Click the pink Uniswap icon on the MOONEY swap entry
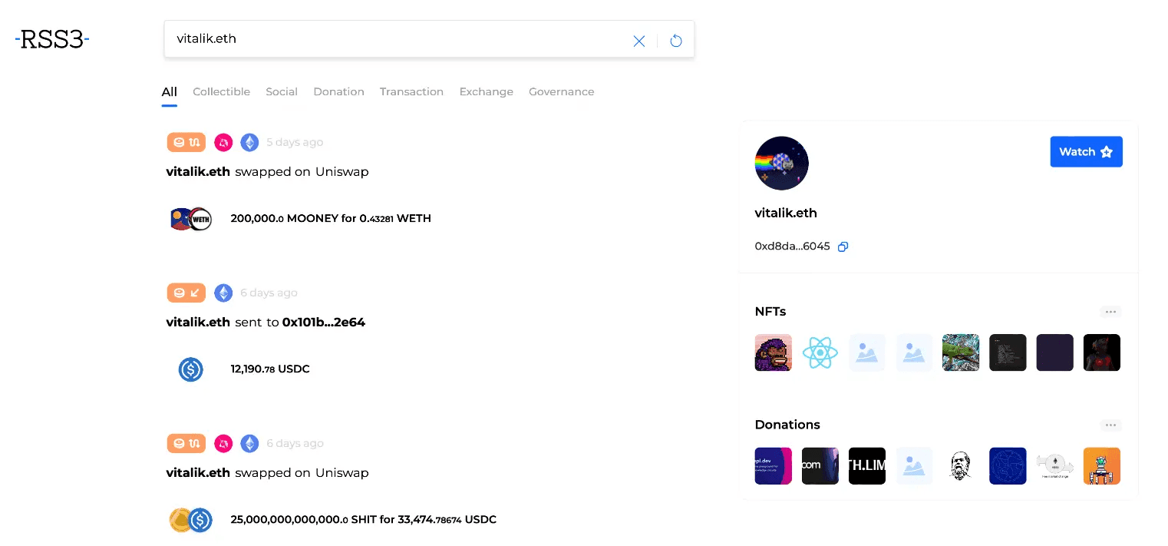Image resolution: width=1168 pixels, height=546 pixels. pos(223,142)
